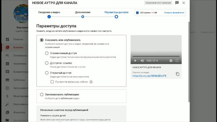
Task: Click the 0:00 / 0:14 time display
Action: point(152,61)
